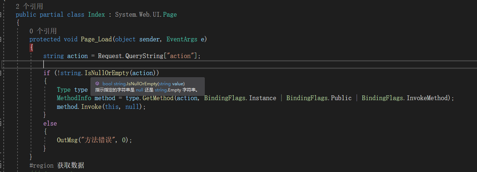This screenshot has width=477, height=172.
Task: Place cursor on the Index class name
Action: (x=96, y=15)
